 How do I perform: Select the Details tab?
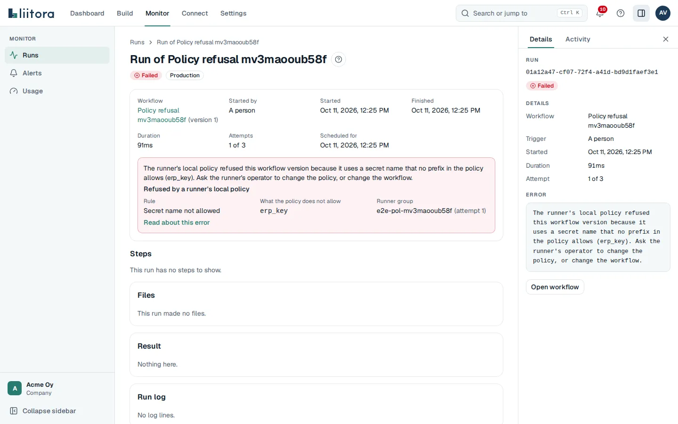point(541,39)
